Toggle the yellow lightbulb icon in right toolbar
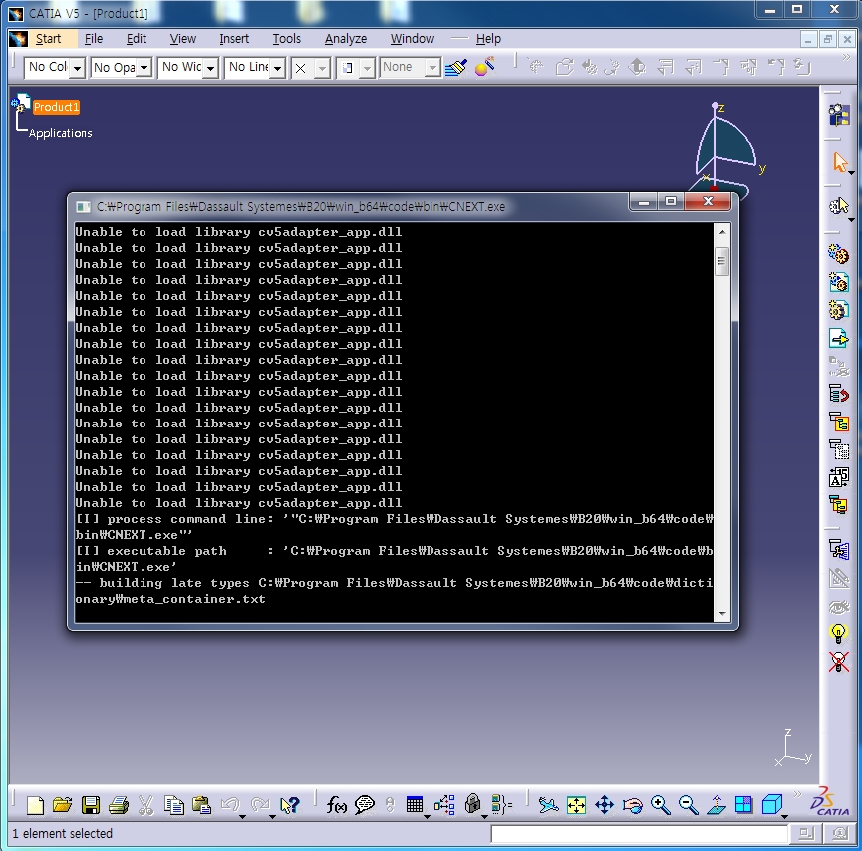This screenshot has width=862, height=851. (839, 633)
